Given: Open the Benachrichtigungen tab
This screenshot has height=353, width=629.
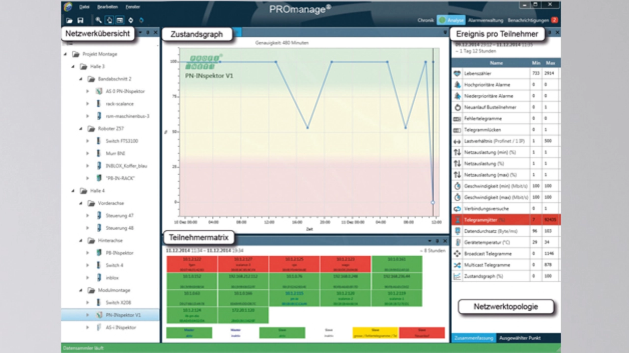Looking at the screenshot, I should 532,20.
